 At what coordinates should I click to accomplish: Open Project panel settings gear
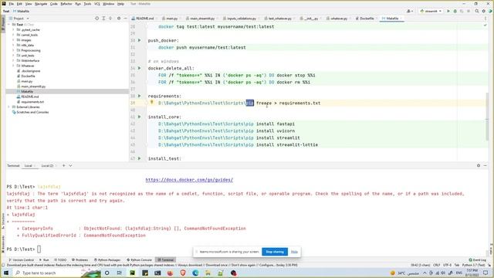pos(119,19)
